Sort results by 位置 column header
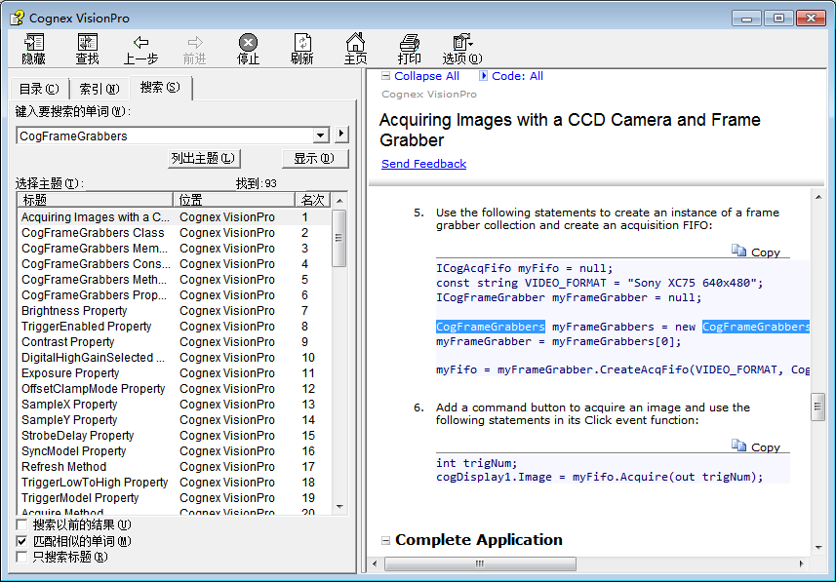The height and width of the screenshot is (582, 836). pos(234,200)
